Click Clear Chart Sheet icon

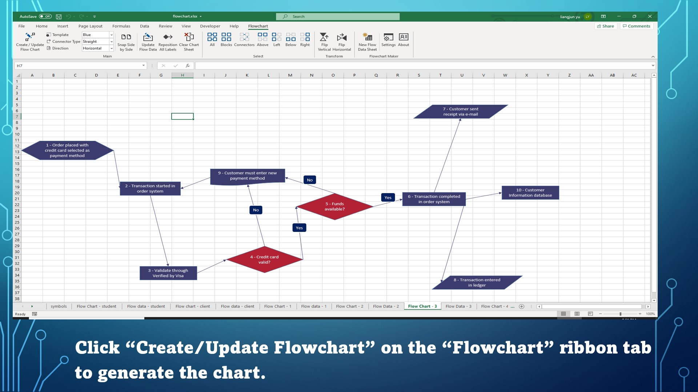pos(189,37)
